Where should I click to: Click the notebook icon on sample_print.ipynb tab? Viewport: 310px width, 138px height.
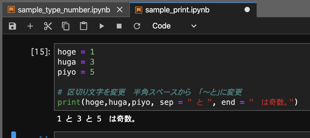tap(139, 10)
